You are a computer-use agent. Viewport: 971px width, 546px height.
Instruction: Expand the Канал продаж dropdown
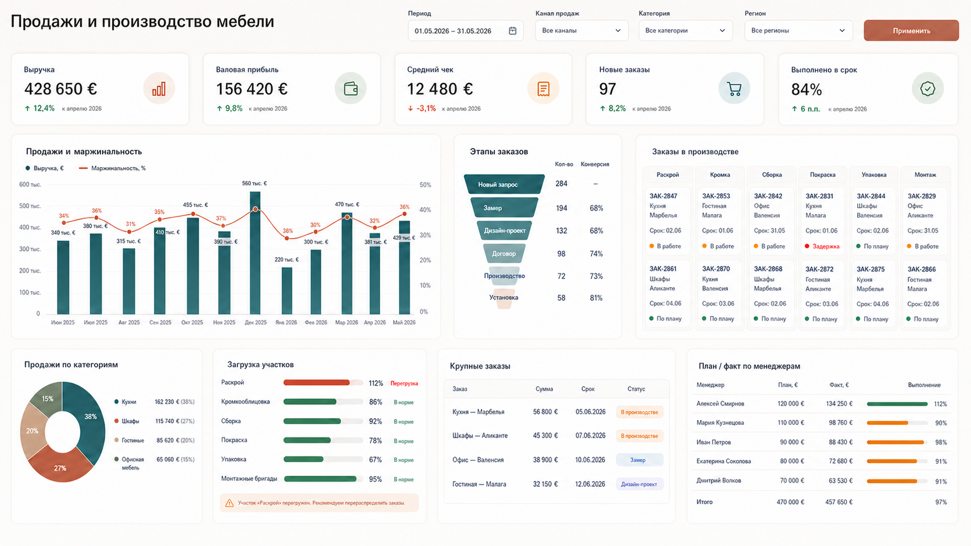[581, 31]
